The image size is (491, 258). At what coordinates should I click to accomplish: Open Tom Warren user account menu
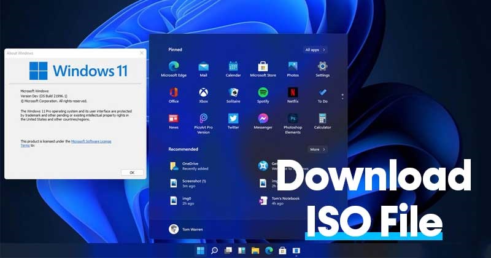coord(186,229)
